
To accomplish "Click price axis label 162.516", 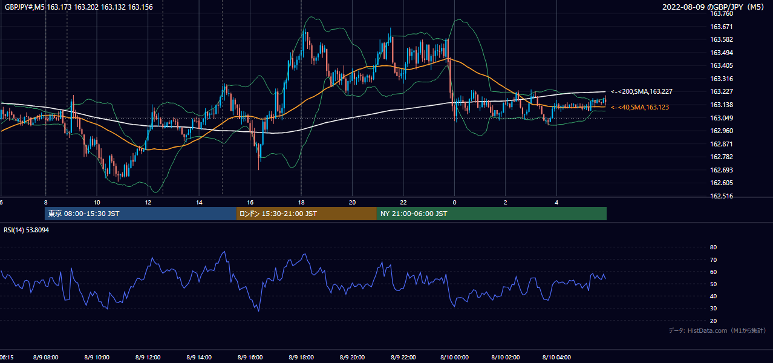I will tap(721, 196).
